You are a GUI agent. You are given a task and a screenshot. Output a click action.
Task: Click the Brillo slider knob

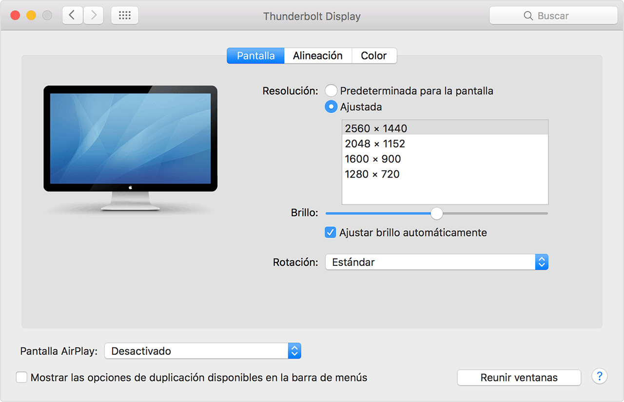point(437,213)
